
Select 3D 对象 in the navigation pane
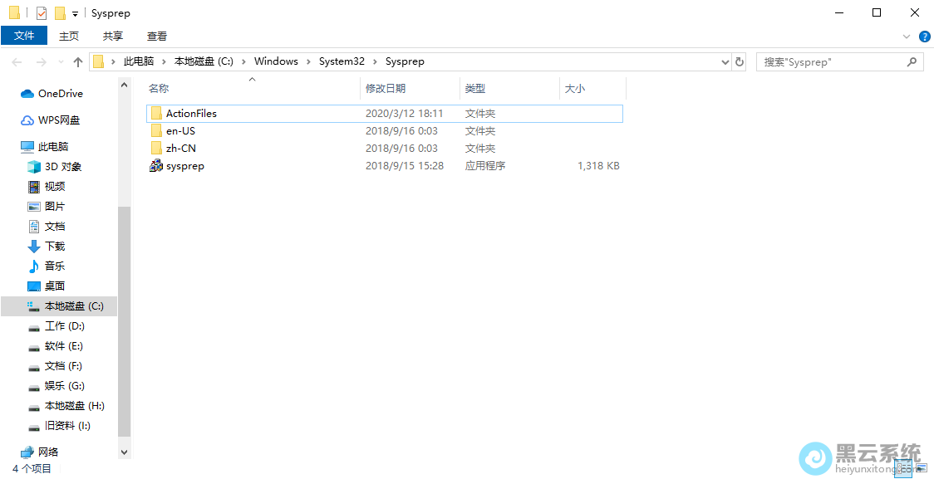coord(62,167)
